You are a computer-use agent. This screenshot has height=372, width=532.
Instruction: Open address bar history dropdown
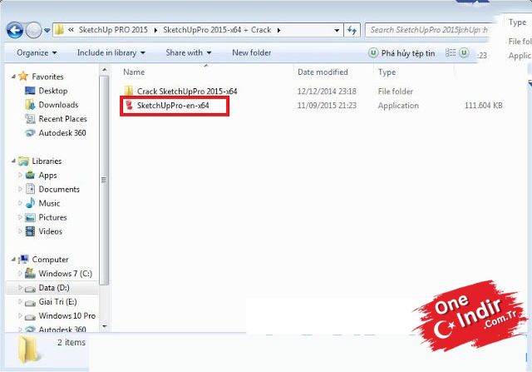337,30
